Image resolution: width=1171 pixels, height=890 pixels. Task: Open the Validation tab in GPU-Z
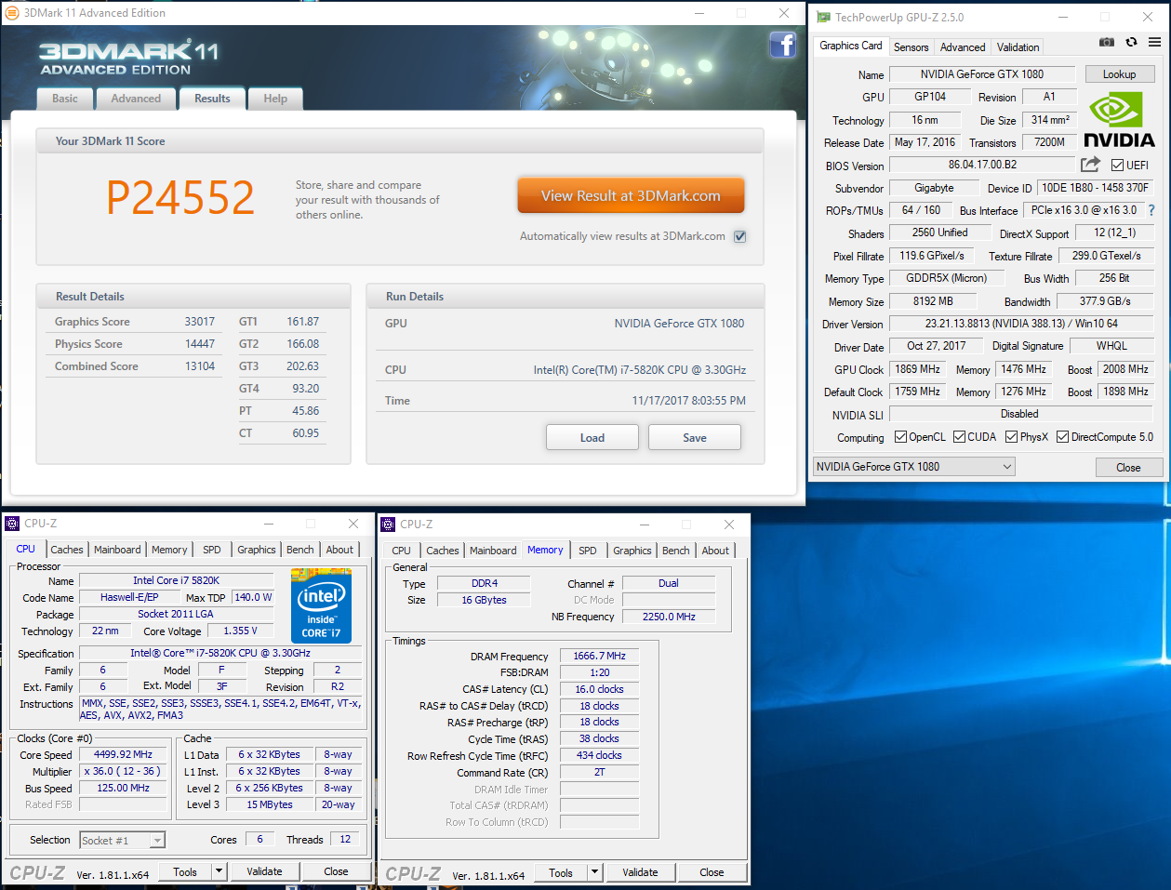[1018, 47]
